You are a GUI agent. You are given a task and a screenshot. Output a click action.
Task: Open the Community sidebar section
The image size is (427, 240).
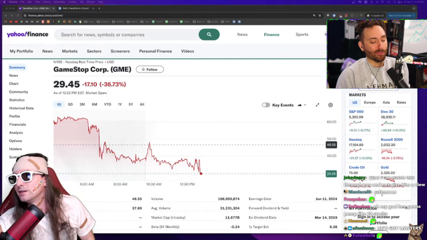(x=18, y=92)
